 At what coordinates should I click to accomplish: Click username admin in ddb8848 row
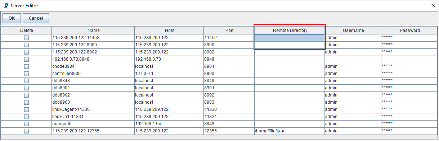(x=353, y=81)
